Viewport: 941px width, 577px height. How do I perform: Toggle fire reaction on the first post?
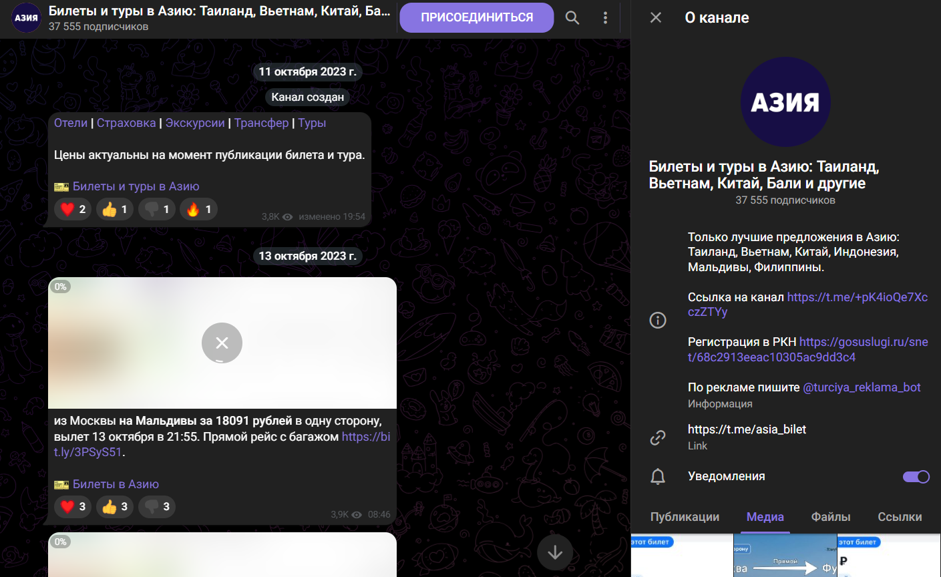(x=198, y=210)
